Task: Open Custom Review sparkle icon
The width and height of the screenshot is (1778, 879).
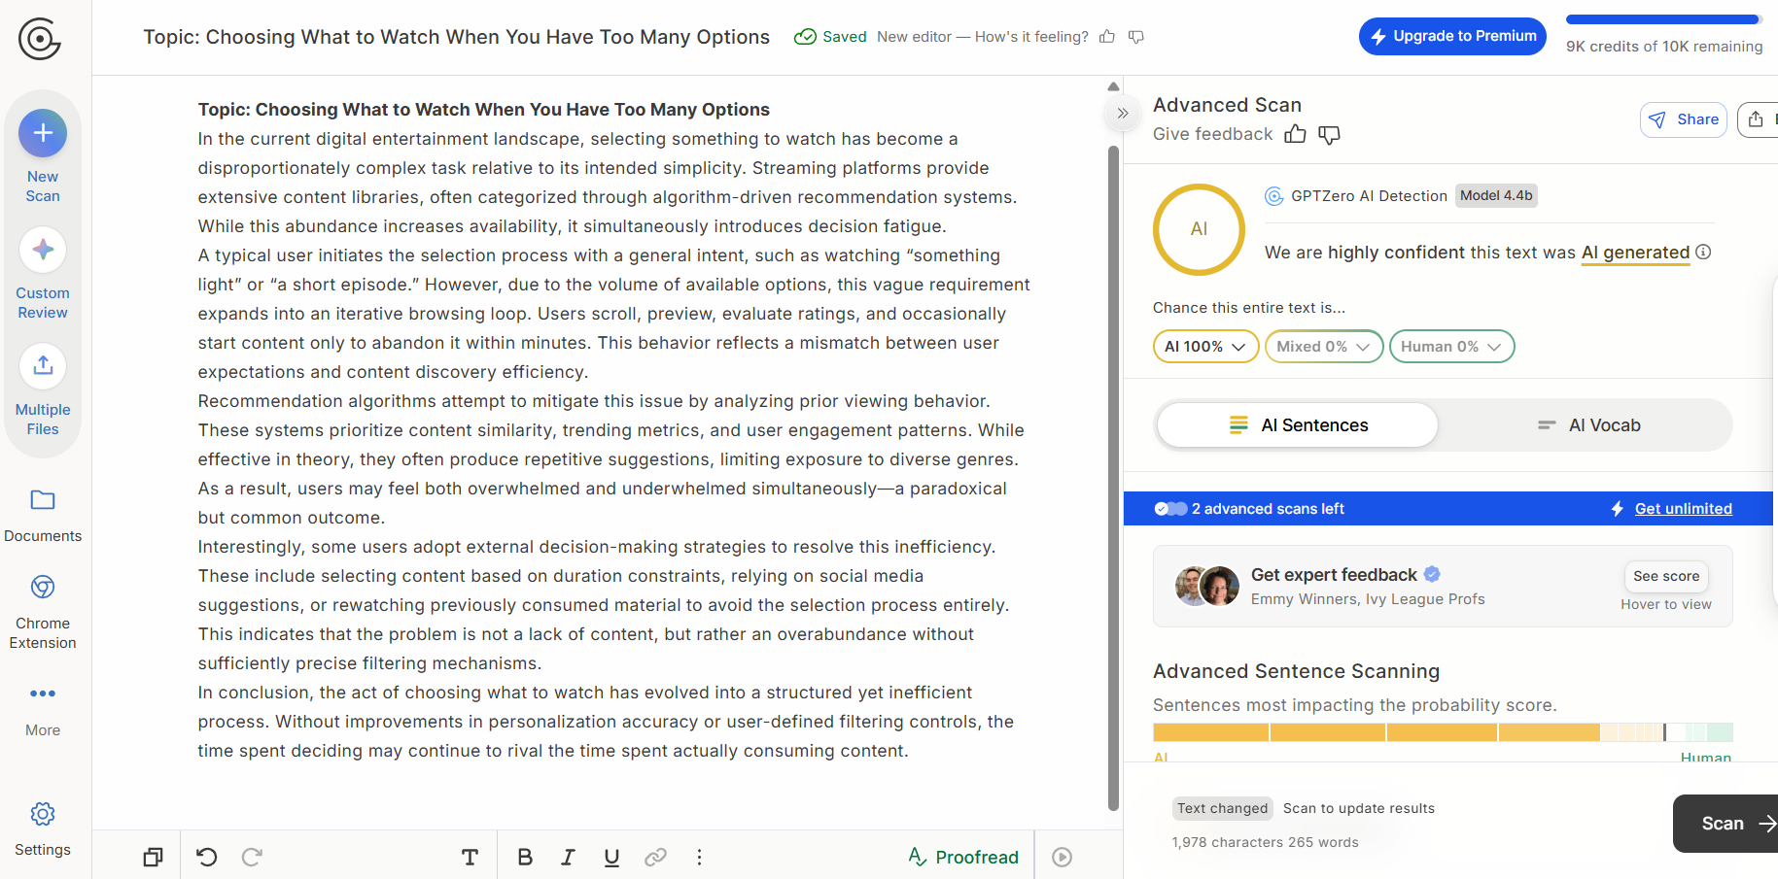Action: coord(43,250)
